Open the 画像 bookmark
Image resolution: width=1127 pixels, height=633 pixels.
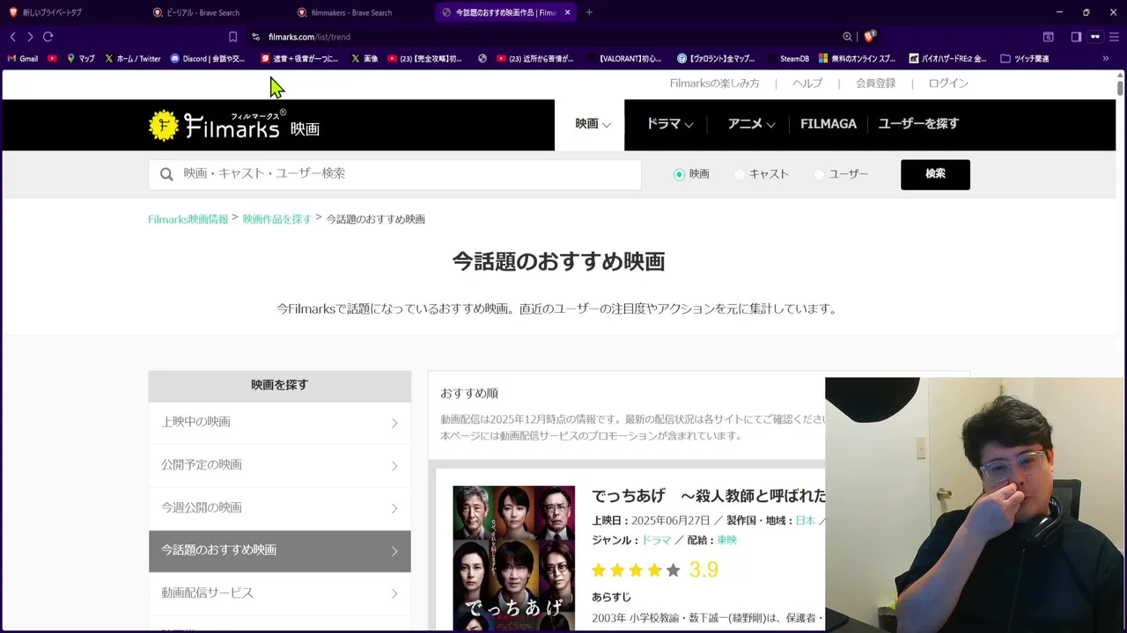(365, 59)
